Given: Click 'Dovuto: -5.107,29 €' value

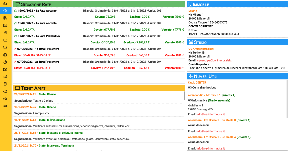Looking at the screenshot, I should tap(103, 42).
